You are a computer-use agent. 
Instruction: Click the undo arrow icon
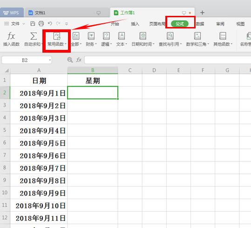50,24
